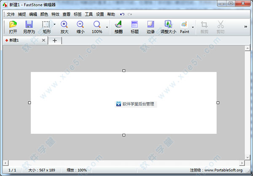Click the vertical scrollbar down arrow
253x176 pixels.
tap(248, 157)
